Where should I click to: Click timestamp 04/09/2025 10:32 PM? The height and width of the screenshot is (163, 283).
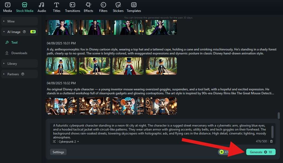point(61,83)
